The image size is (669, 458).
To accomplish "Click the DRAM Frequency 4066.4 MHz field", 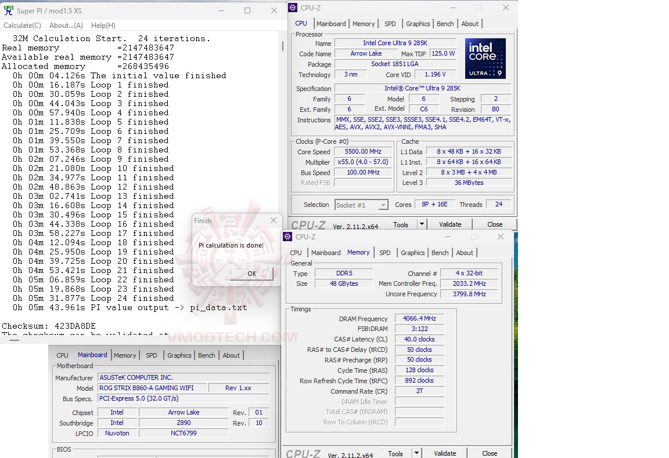I will (x=419, y=319).
